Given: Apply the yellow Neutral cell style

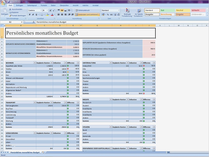Looking at the screenshot, I should coord(183,10).
